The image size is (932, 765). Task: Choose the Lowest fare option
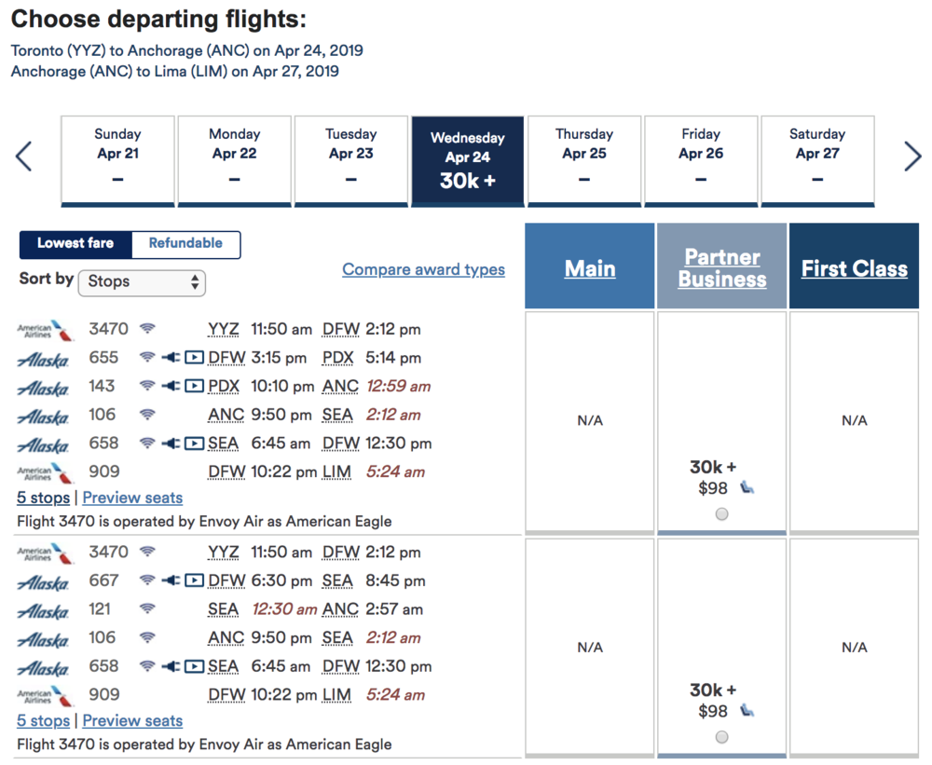click(x=75, y=244)
